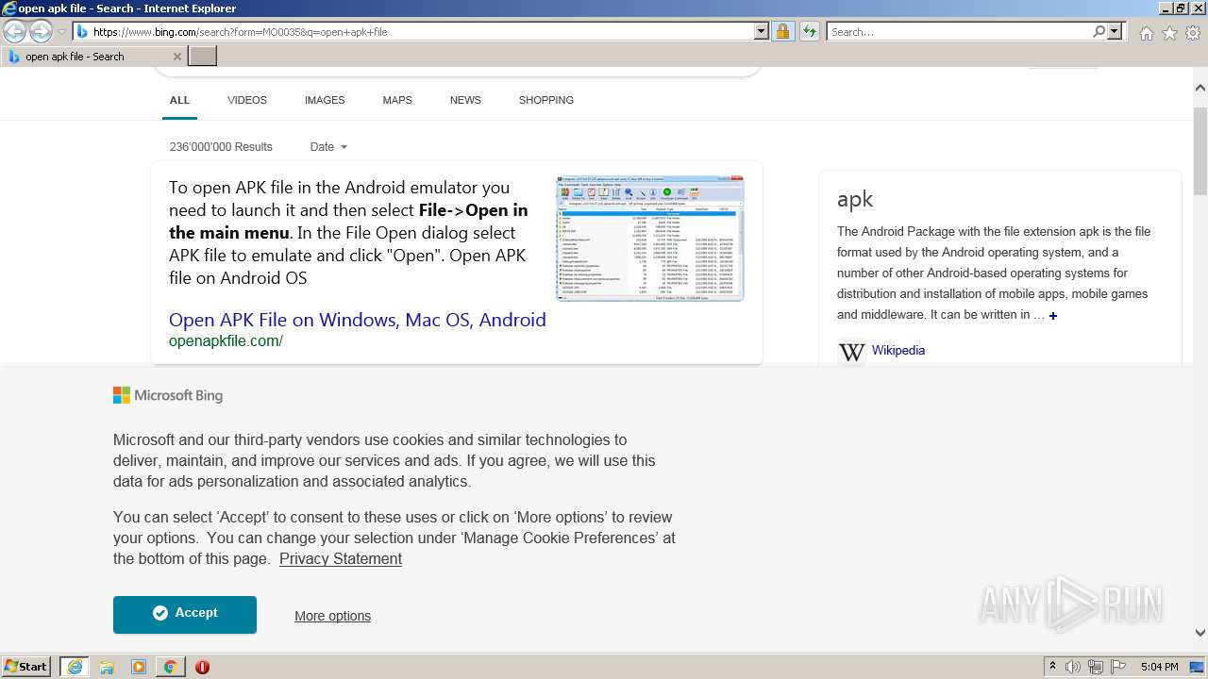Select the ALL results tab
The image size is (1208, 679).
(179, 100)
